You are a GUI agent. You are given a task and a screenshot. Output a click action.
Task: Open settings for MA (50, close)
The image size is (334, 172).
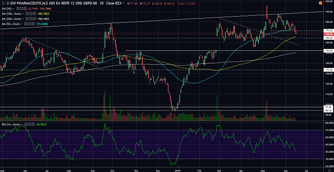point(29,24)
